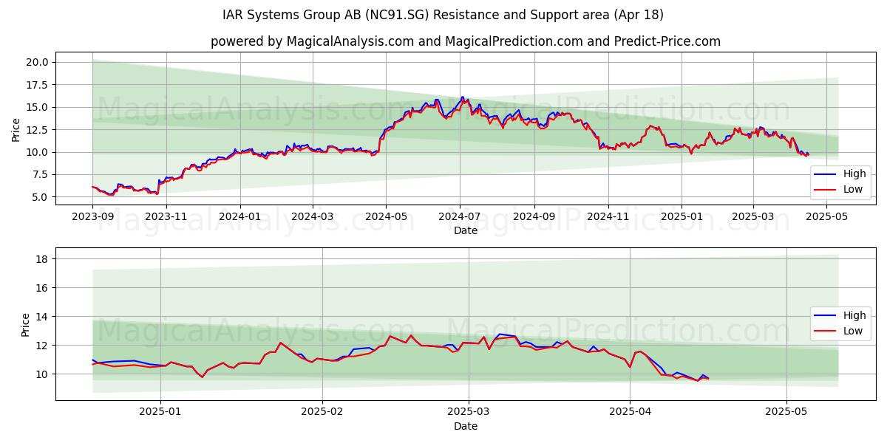Viewport: 887px width, 443px height.
Task: Click 'Low' in the bottom chart legend
Action: [852, 331]
